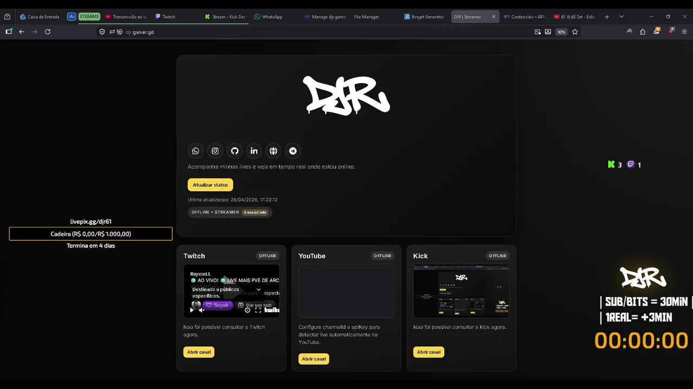Play the embedded Twitch player
Image resolution: width=693 pixels, height=389 pixels.
click(192, 310)
